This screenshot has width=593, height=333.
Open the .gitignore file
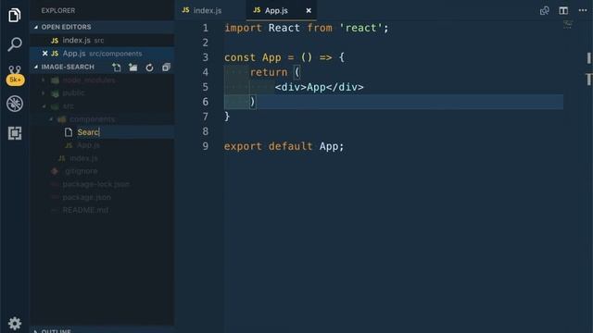pyautogui.click(x=81, y=171)
